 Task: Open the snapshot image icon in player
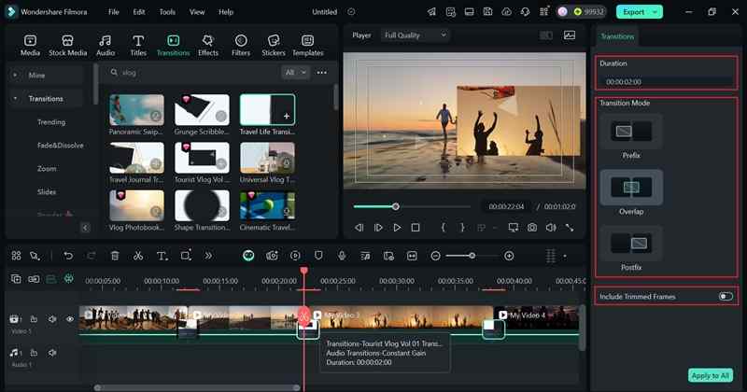click(x=570, y=35)
